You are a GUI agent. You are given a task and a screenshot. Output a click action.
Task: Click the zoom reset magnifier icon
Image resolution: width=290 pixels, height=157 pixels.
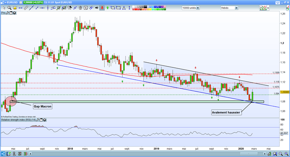(275, 154)
